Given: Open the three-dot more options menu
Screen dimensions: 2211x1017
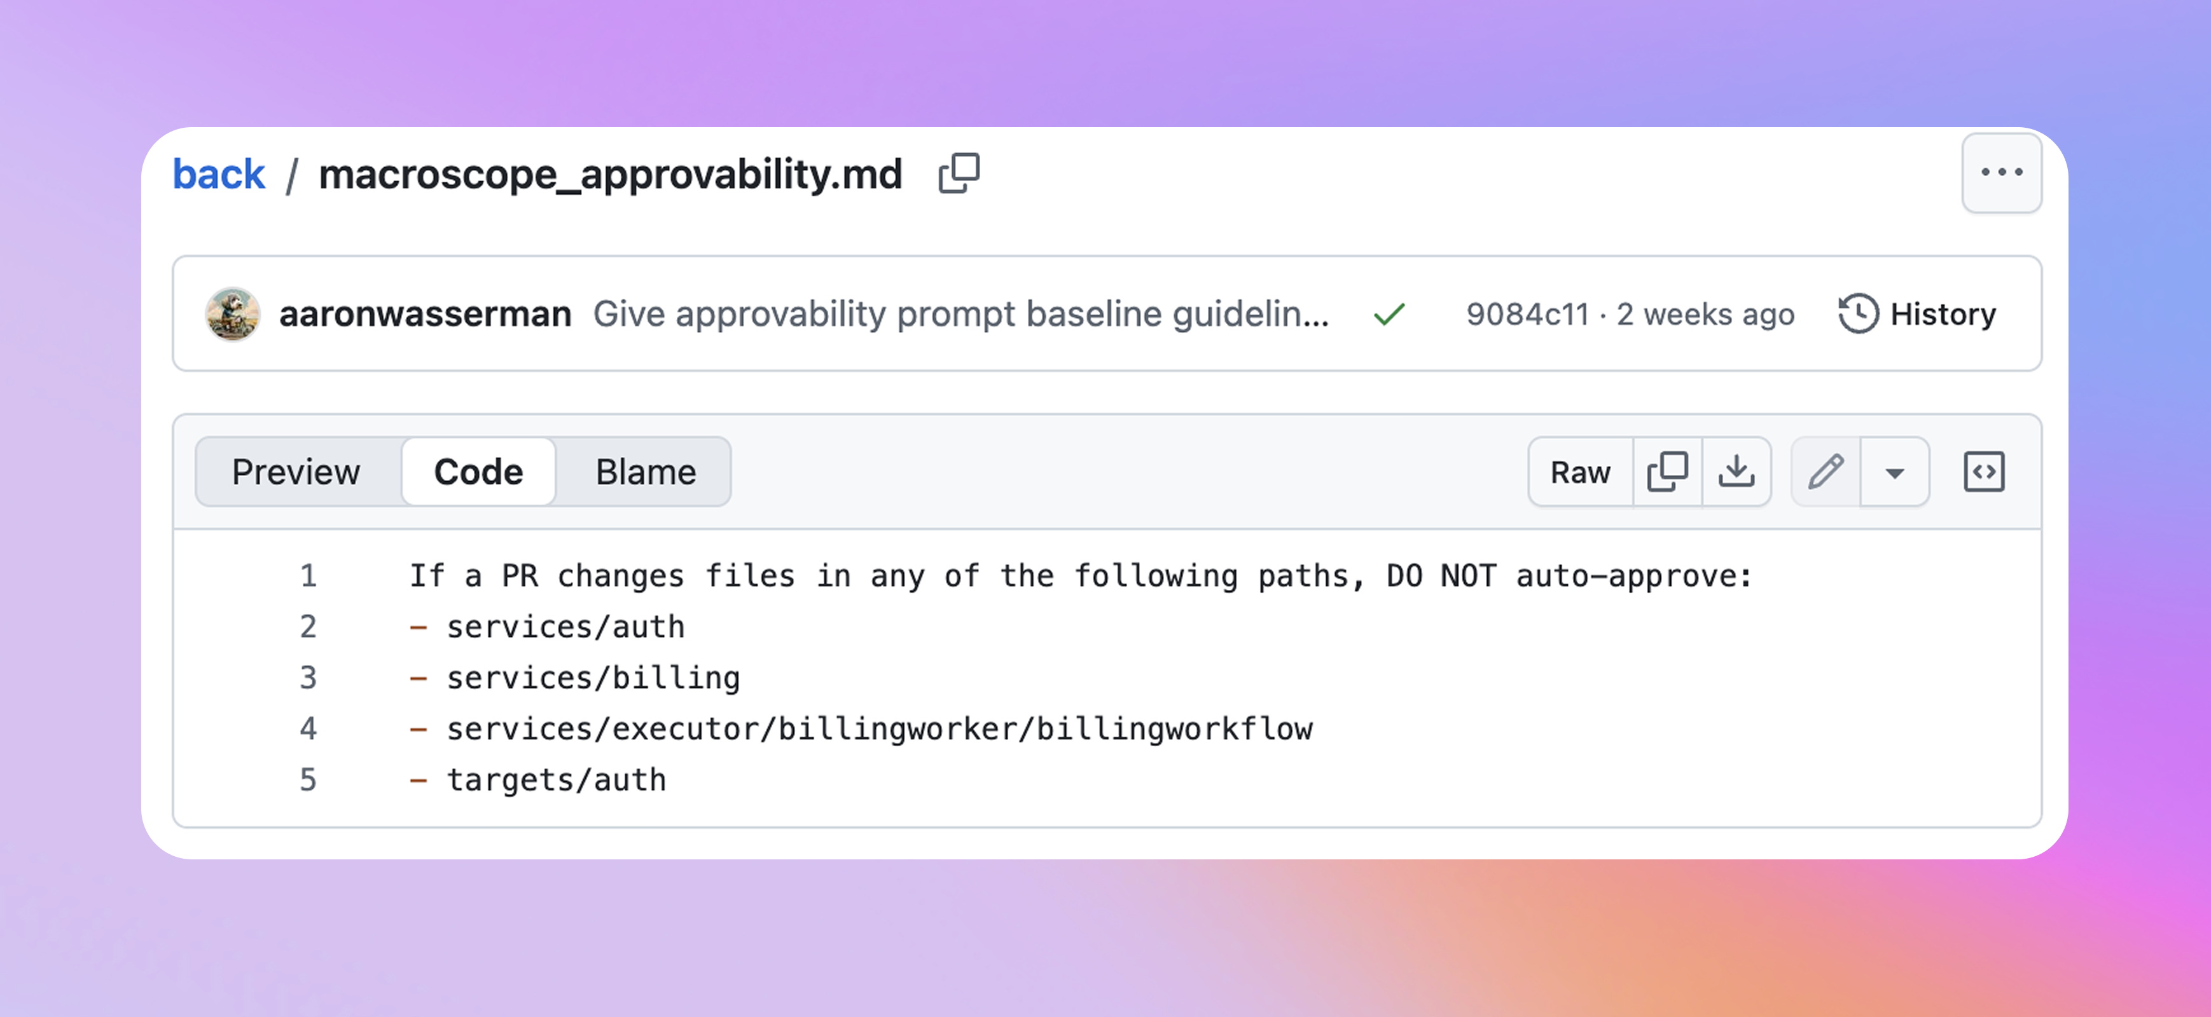Looking at the screenshot, I should coord(2000,174).
